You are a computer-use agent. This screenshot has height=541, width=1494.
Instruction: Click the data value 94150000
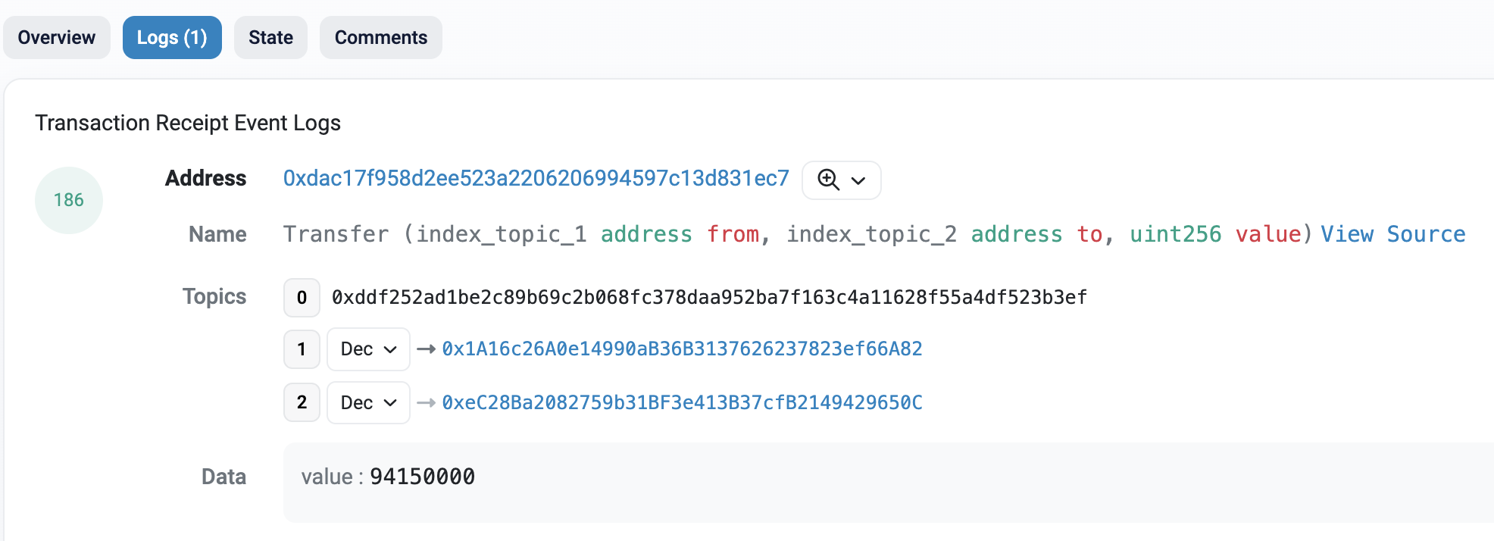422,477
